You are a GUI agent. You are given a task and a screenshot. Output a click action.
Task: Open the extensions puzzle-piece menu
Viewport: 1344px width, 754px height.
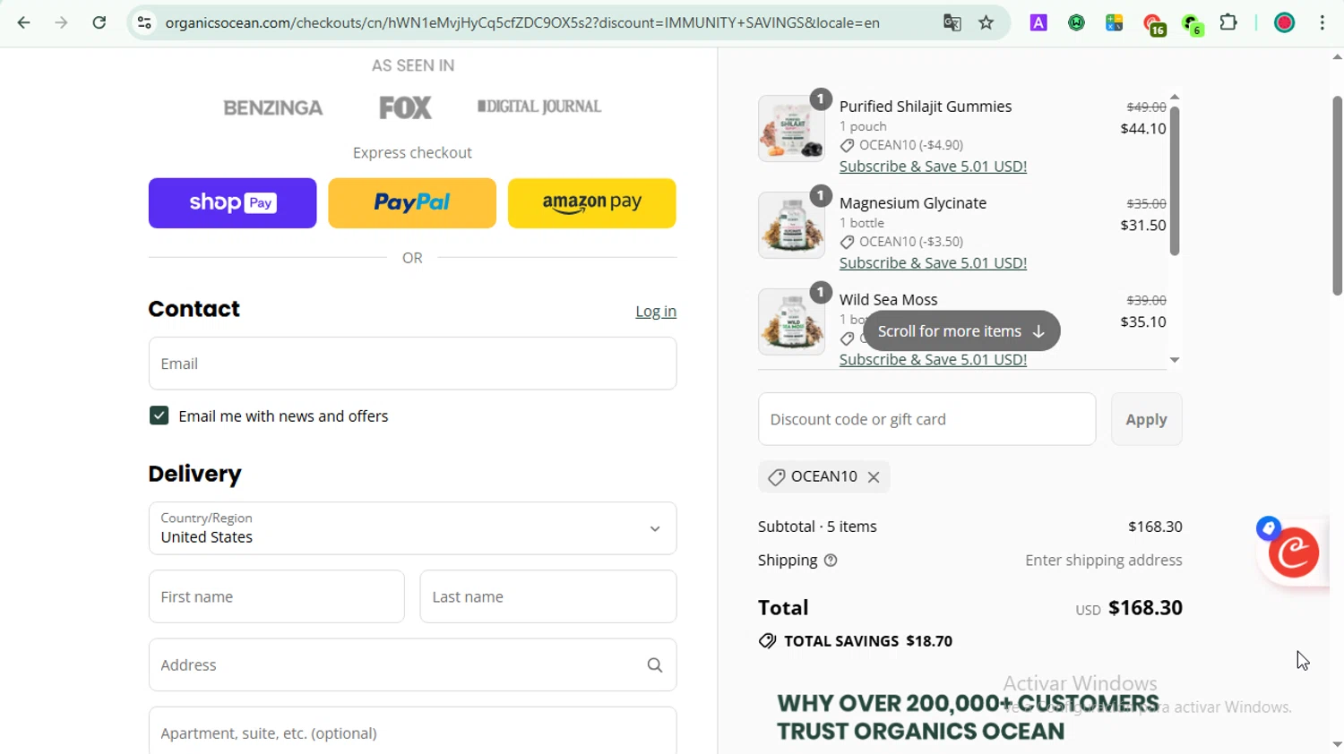pos(1229,22)
